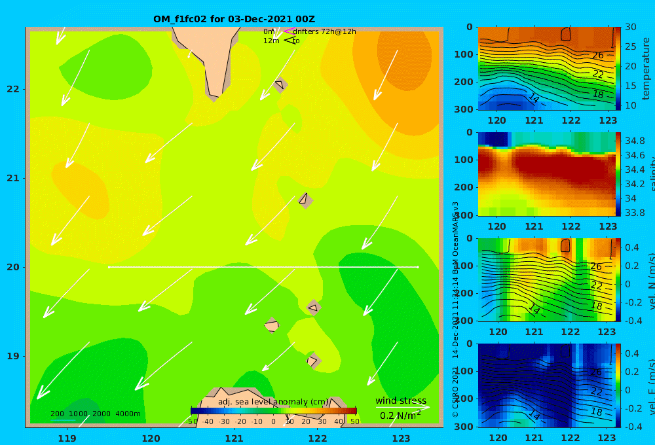
Task: Click latitude label '21' on main map
Action: (x=13, y=178)
